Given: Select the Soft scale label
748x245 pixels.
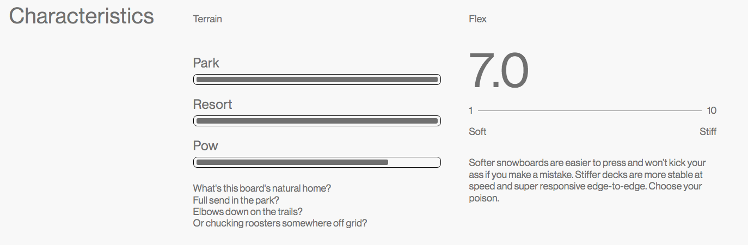Looking at the screenshot, I should [477, 132].
